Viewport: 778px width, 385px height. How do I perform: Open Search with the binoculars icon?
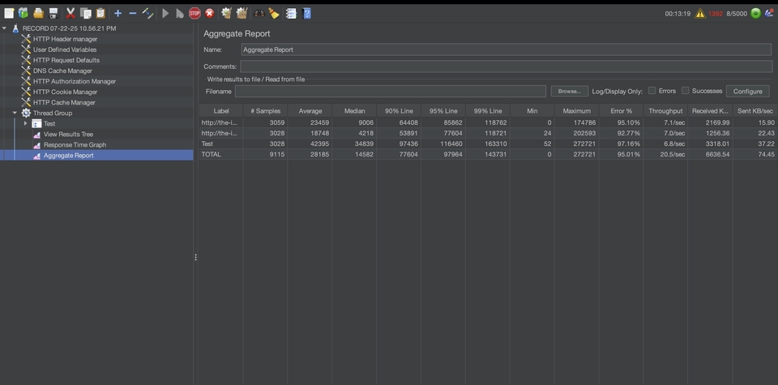click(x=259, y=13)
